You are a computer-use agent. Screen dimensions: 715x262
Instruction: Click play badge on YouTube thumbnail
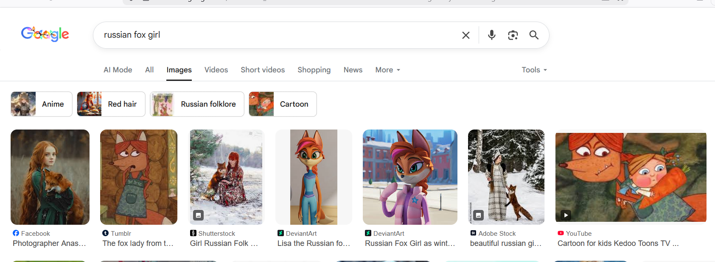point(566,215)
